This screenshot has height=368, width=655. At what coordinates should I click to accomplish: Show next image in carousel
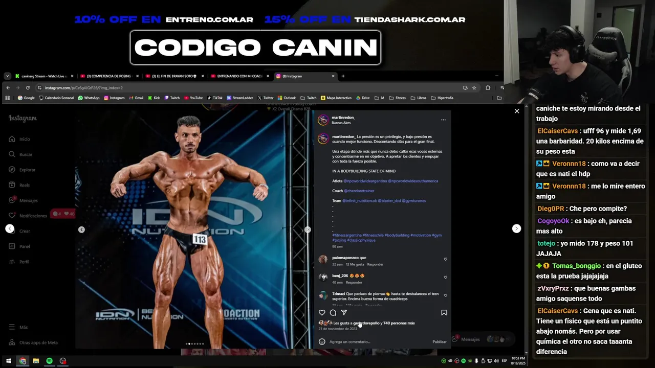307,229
